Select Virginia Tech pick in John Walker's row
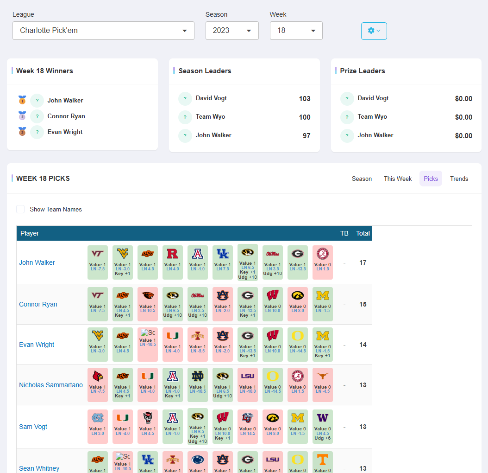488x473 pixels. click(98, 262)
